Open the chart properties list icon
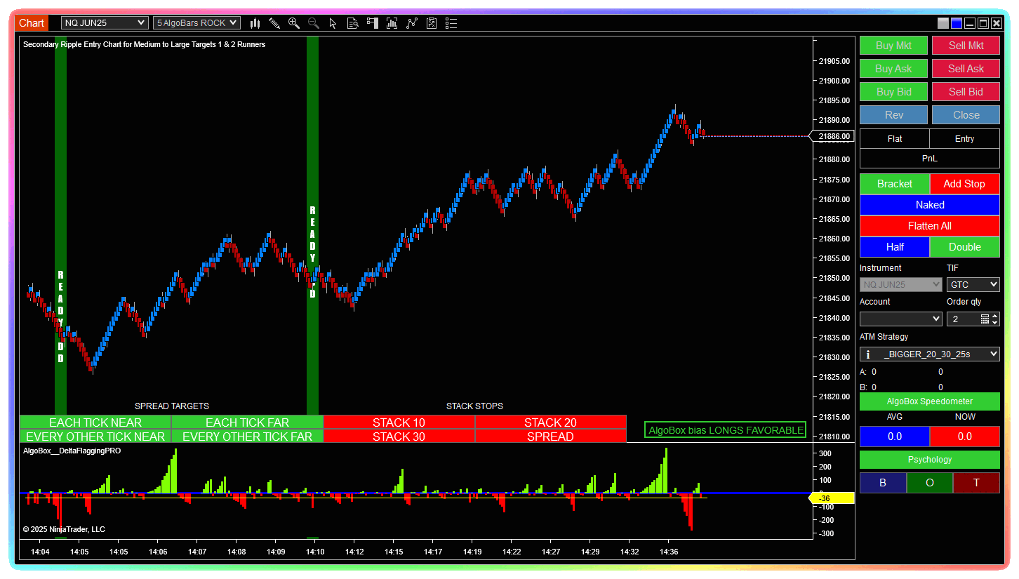The image size is (1019, 579). 451,23
